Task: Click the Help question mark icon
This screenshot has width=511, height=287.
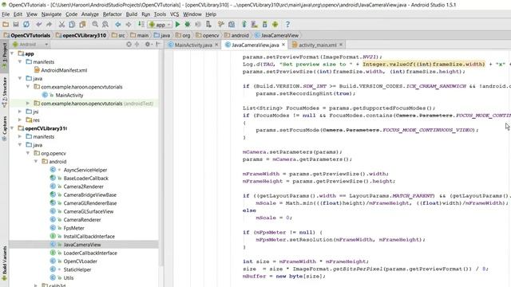Action: click(x=287, y=25)
